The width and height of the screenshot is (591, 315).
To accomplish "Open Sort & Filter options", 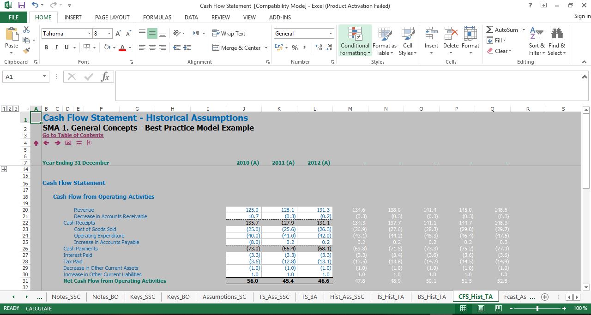I will tap(536, 41).
